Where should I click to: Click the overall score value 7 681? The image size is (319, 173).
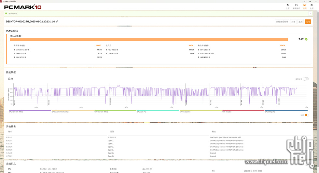301,39
